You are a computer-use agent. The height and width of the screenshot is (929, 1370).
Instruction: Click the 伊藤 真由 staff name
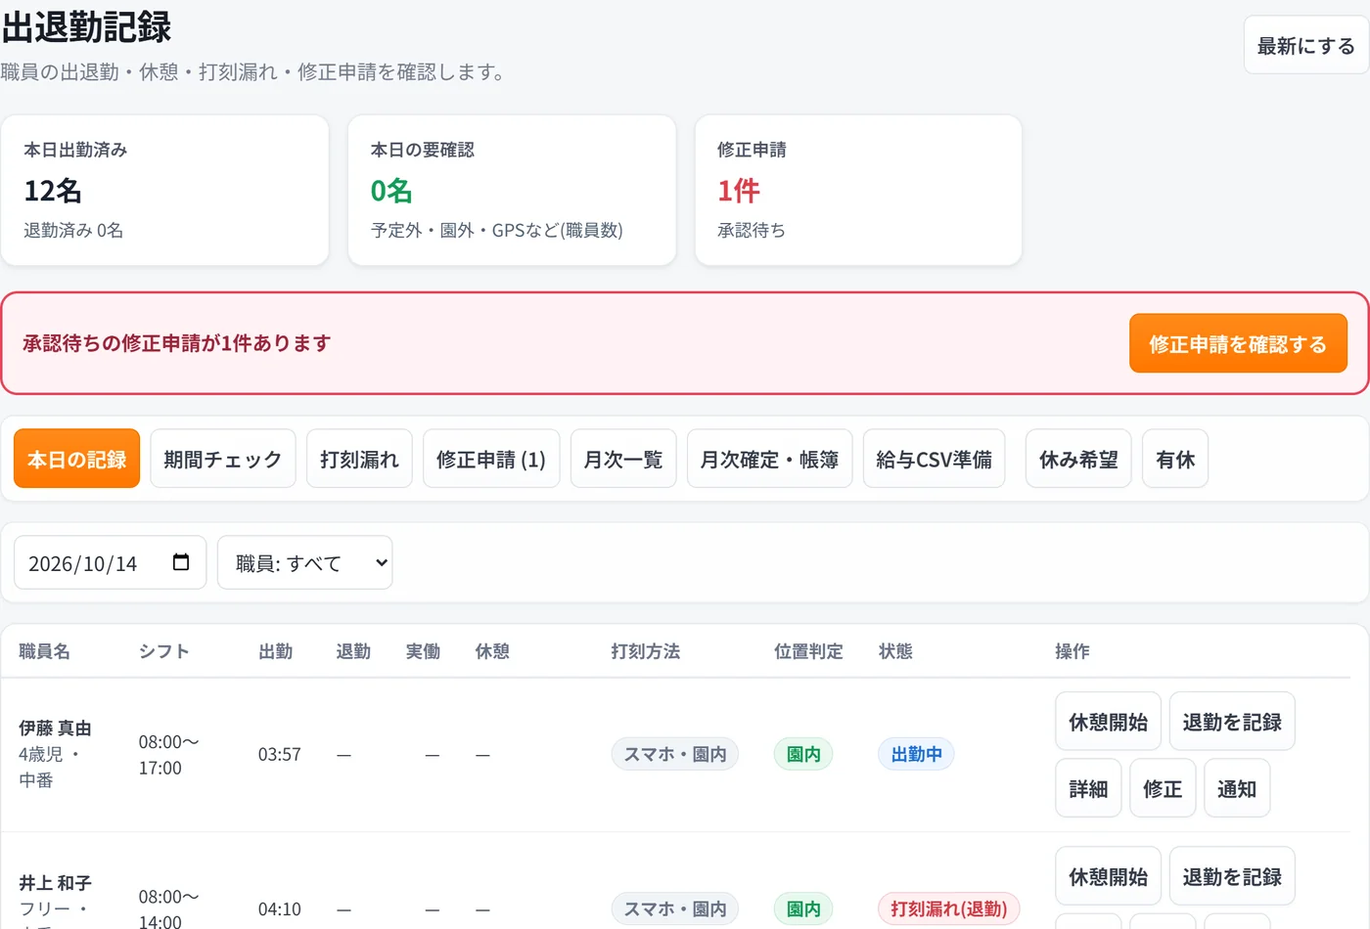click(55, 728)
